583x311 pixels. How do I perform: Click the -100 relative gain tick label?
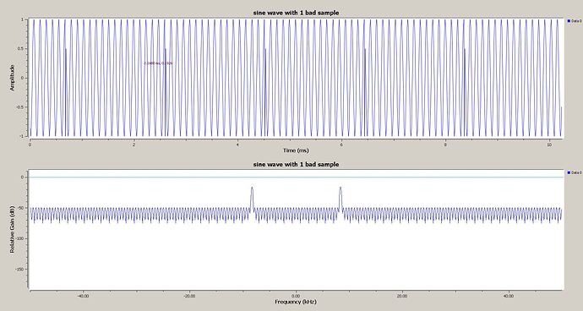click(x=19, y=238)
